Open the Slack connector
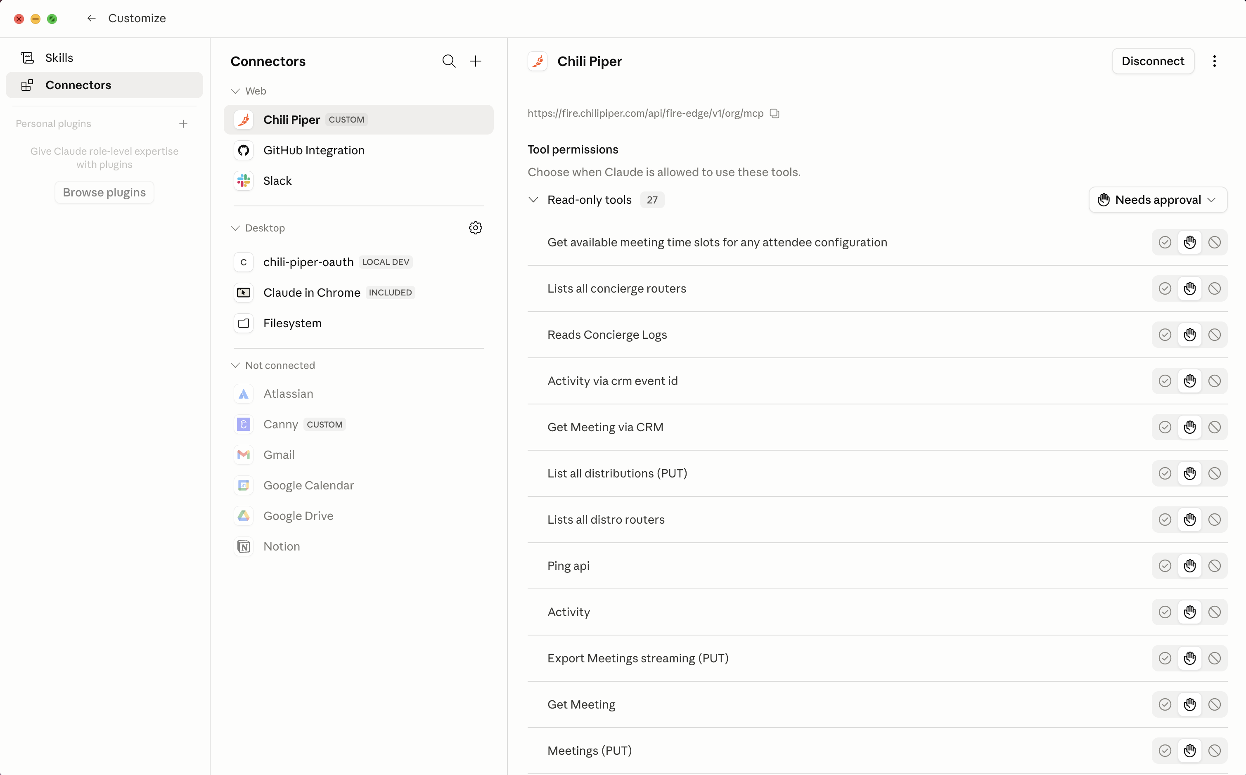The image size is (1246, 775). [358, 181]
